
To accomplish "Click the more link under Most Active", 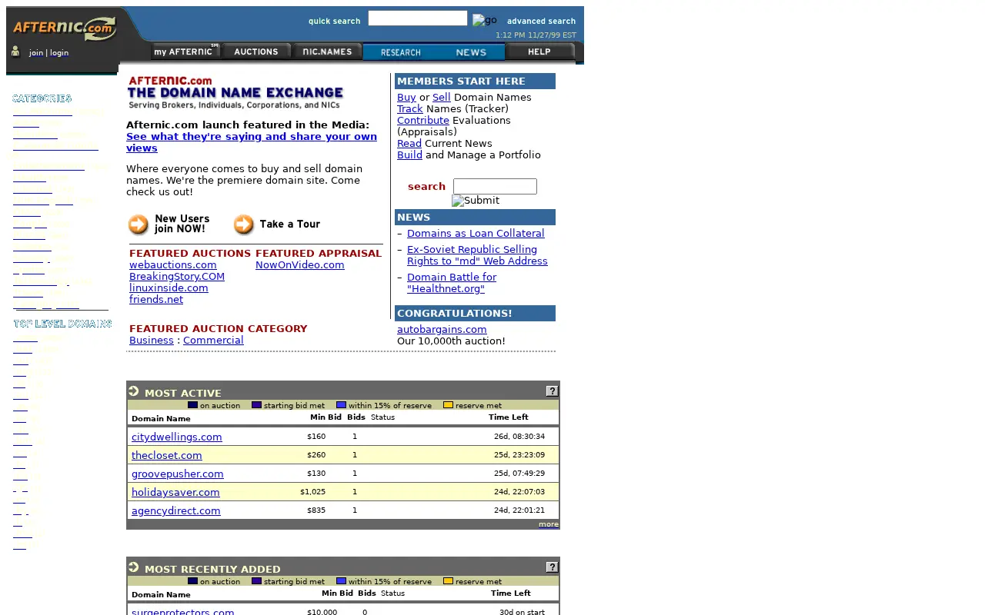I will pos(549,524).
